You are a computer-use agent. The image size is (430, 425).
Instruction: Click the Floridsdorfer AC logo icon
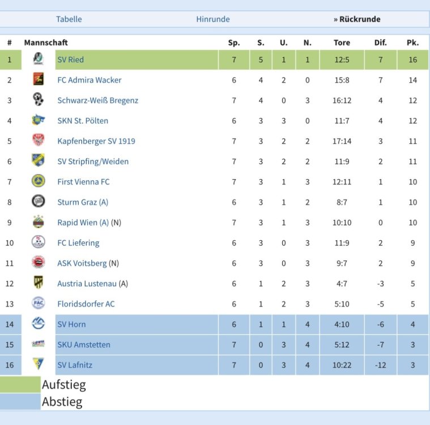[38, 304]
